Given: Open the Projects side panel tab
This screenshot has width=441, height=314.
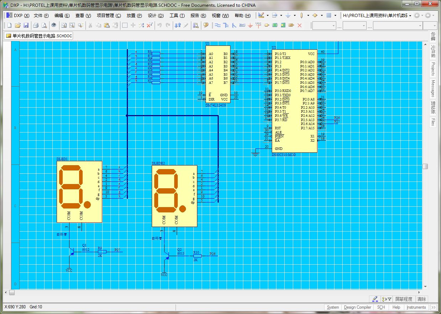Looking at the screenshot, I should pos(433,69).
